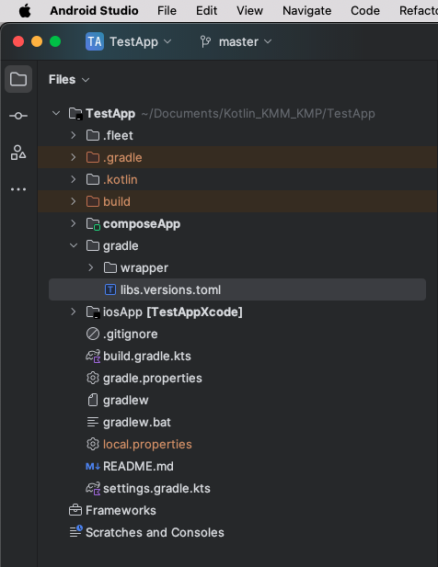
Task: Click the git branch icon
Action: 205,41
